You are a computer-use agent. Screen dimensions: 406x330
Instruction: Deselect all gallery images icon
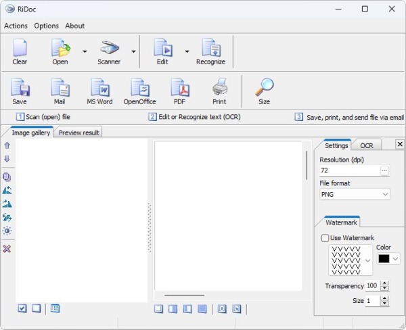(x=37, y=308)
